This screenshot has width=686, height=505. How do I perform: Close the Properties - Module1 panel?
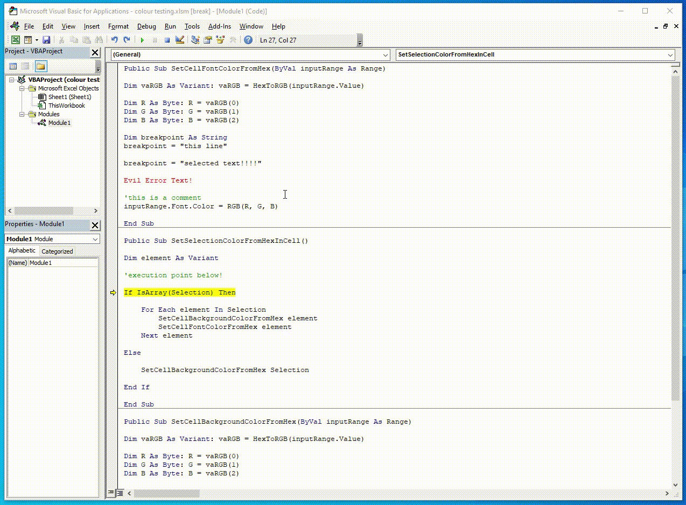click(x=95, y=225)
